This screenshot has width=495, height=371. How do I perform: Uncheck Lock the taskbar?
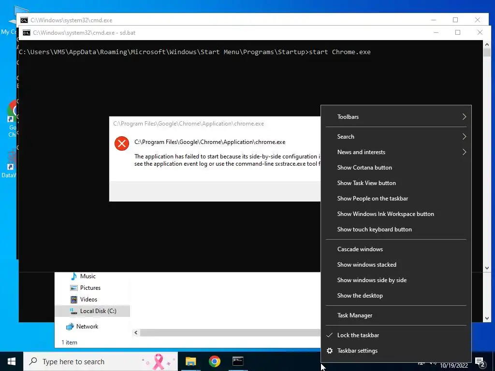point(396,335)
